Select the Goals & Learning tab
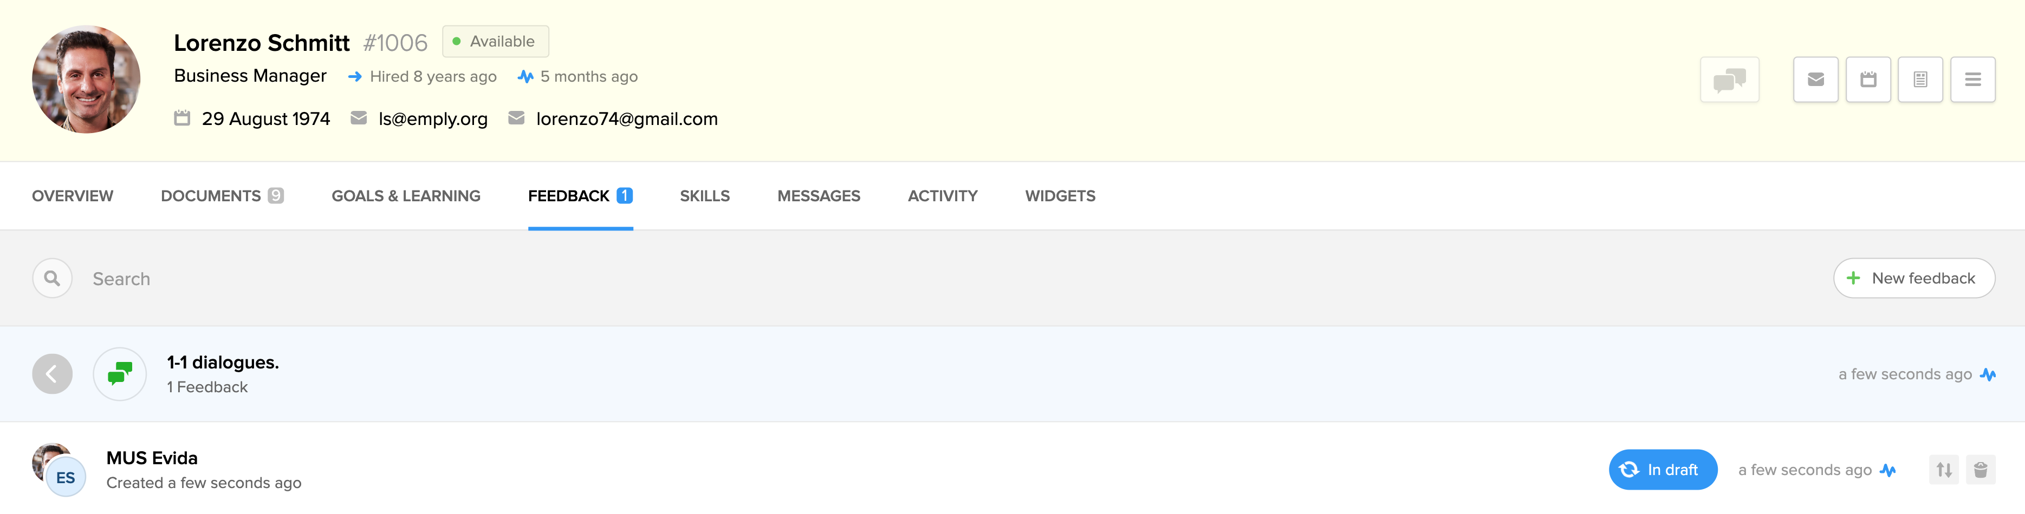Image resolution: width=2025 pixels, height=514 pixels. pyautogui.click(x=406, y=196)
